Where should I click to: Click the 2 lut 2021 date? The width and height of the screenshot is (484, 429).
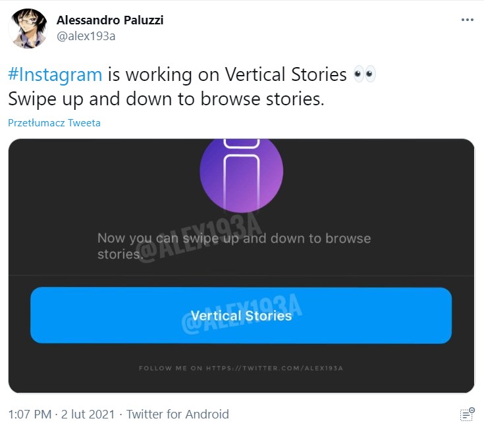(x=90, y=415)
